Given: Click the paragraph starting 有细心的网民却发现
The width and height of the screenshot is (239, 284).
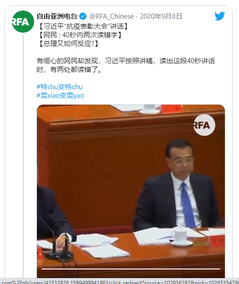Looking at the screenshot, I should pyautogui.click(x=125, y=65).
